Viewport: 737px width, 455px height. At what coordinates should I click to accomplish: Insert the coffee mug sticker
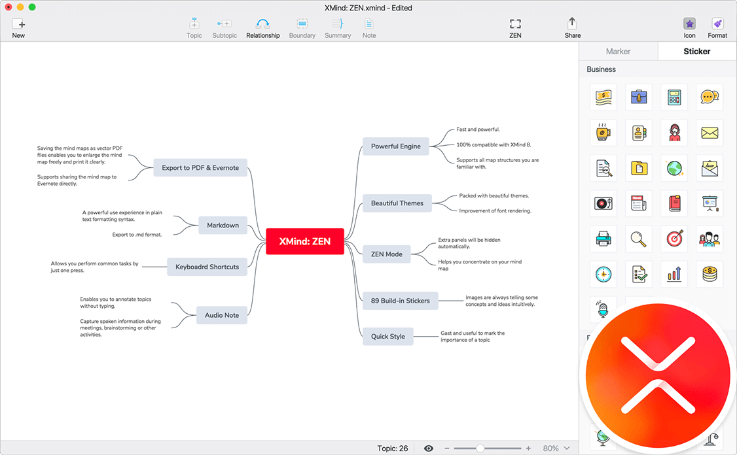603,133
